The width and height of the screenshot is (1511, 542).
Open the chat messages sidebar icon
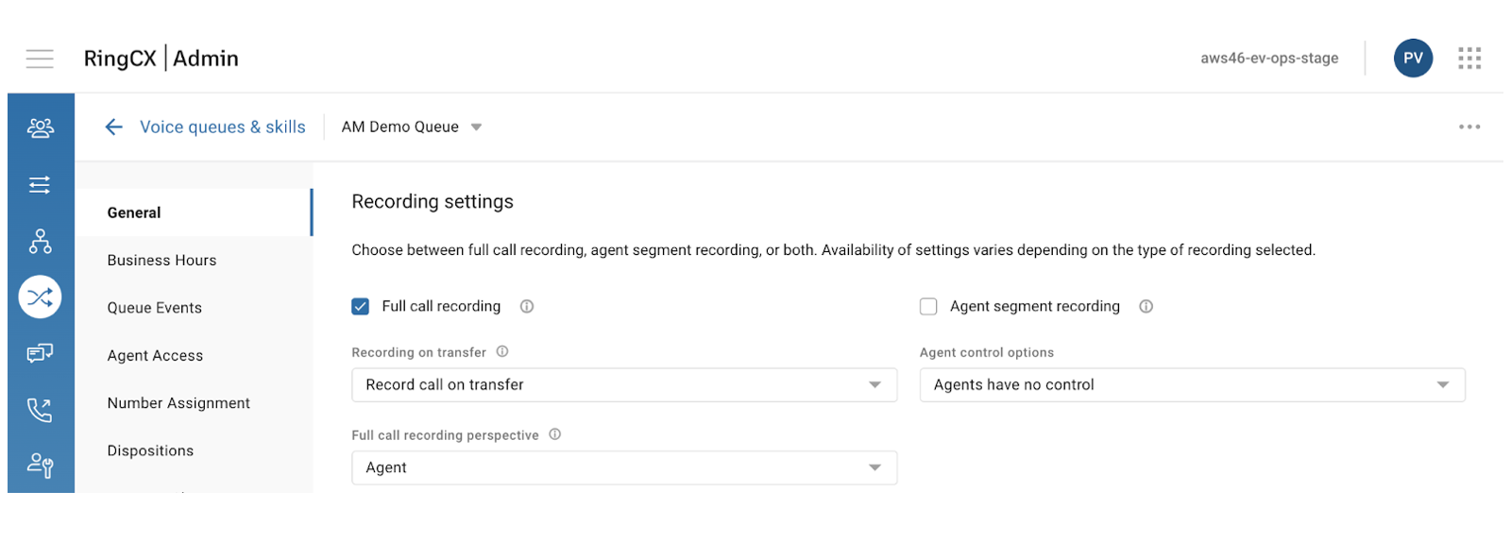click(x=40, y=353)
